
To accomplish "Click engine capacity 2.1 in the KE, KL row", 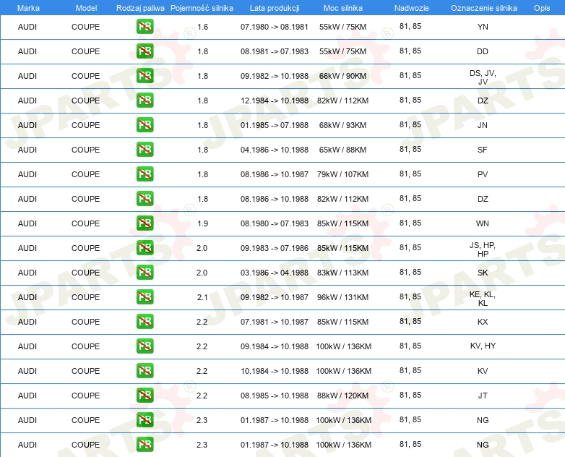I will point(202,297).
